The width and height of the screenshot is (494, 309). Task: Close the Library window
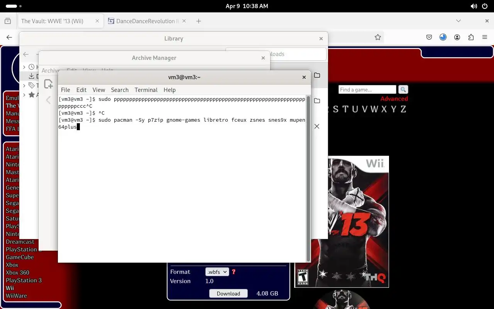click(x=321, y=39)
